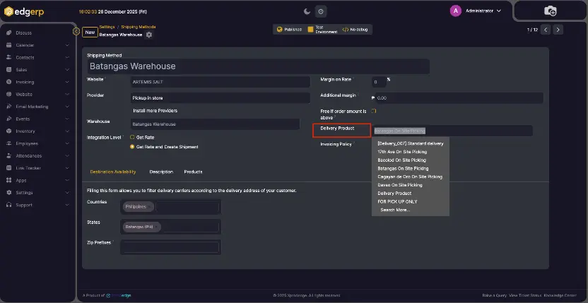Open the gear actions icon beside Batangas Warehouse
The image size is (588, 303).
(x=149, y=35)
